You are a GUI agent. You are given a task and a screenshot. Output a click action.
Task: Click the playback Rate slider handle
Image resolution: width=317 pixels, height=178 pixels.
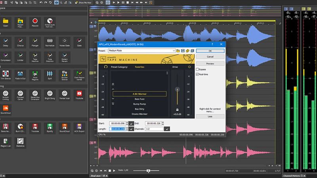148,171
